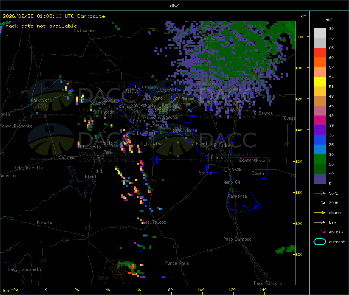
Task: Click the 'Morados' map label
Action: click(x=45, y=223)
